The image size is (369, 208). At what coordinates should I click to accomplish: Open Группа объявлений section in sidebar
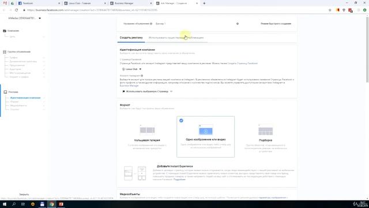pyautogui.click(x=19, y=52)
